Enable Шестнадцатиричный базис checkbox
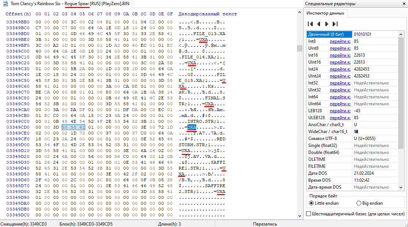This screenshot has width=408, height=227. tap(309, 214)
